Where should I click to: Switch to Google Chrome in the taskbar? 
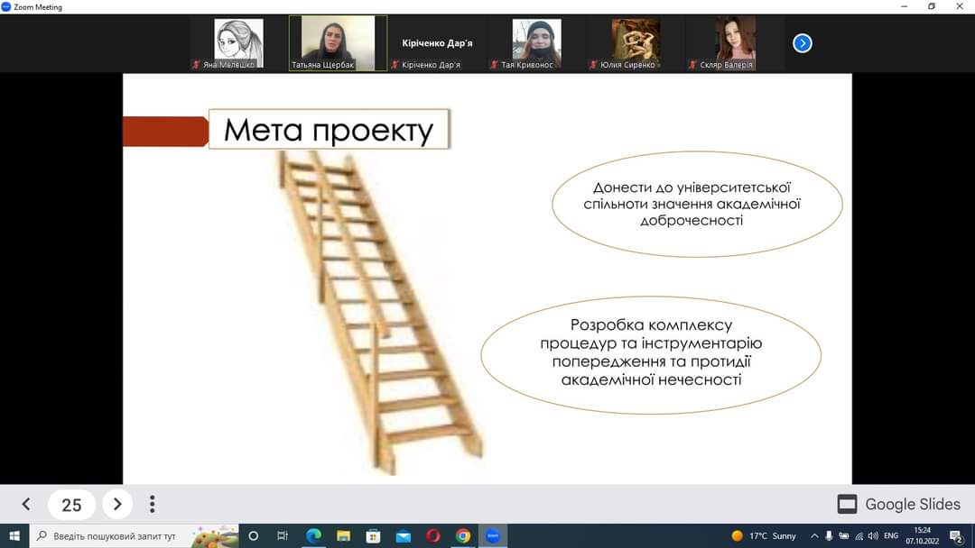462,535
